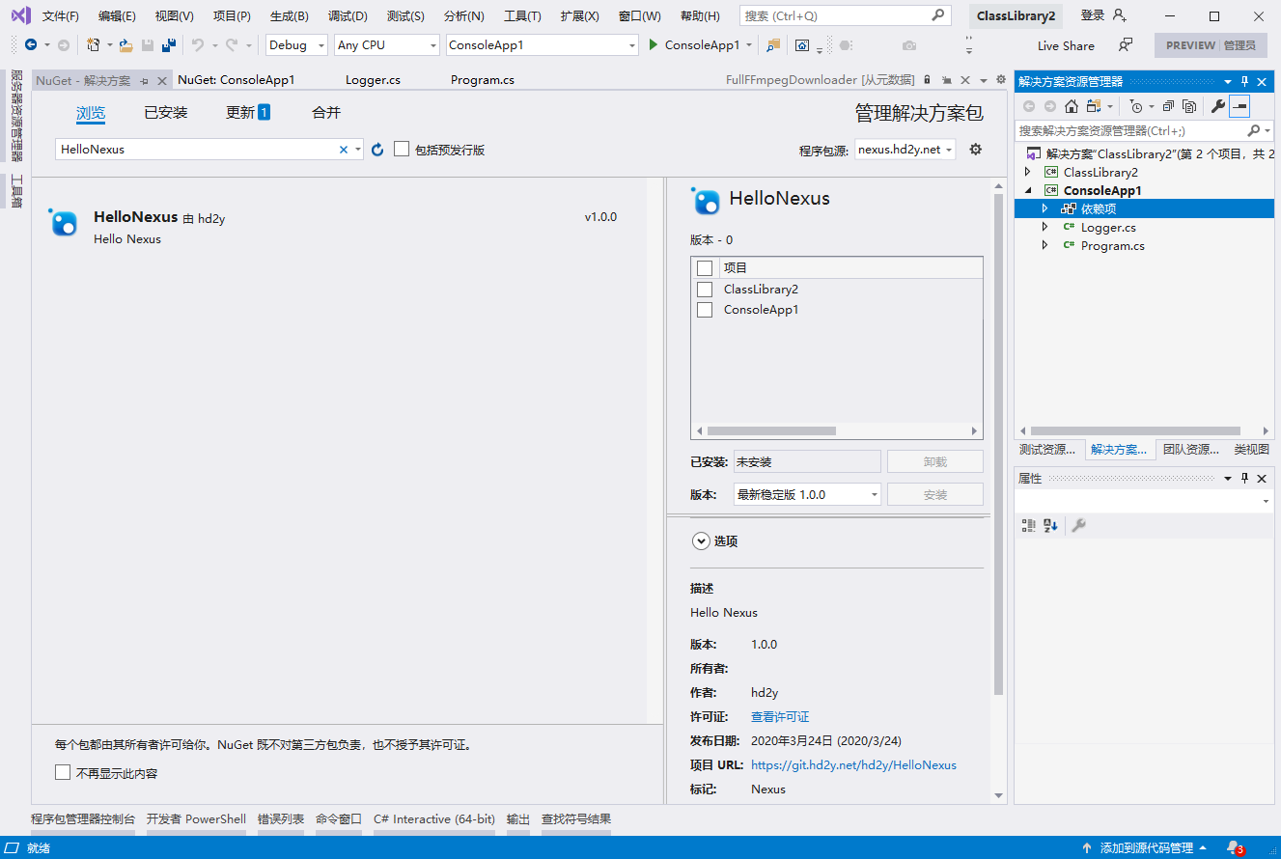This screenshot has height=859, width=1281.
Task: Tick the do-not-show-again checkbox
Action: tap(63, 772)
